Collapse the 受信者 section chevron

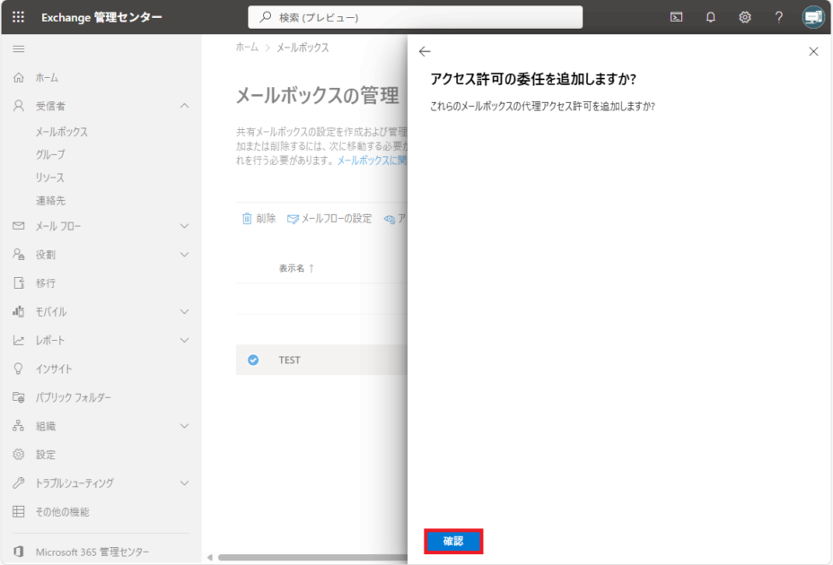click(184, 106)
